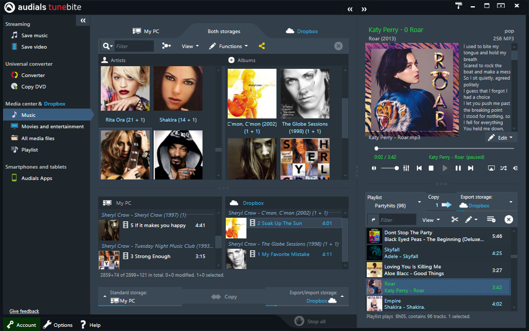Click the scissors cut icon above the playlist
The image size is (529, 331).
click(455, 220)
